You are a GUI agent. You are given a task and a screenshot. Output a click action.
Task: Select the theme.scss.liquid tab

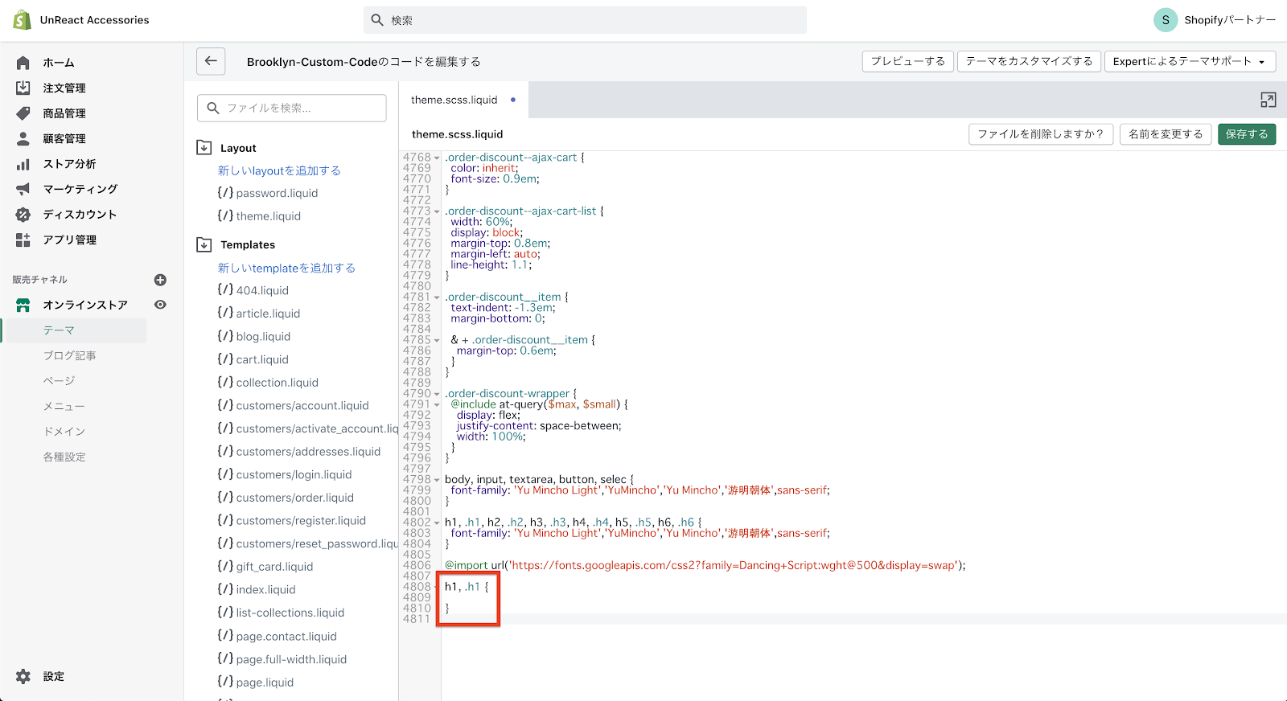point(454,100)
